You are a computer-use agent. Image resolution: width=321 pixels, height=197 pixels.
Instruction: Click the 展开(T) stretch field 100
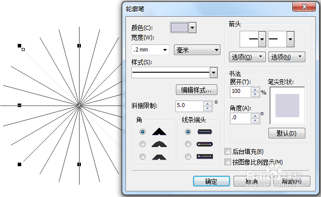pos(241,92)
